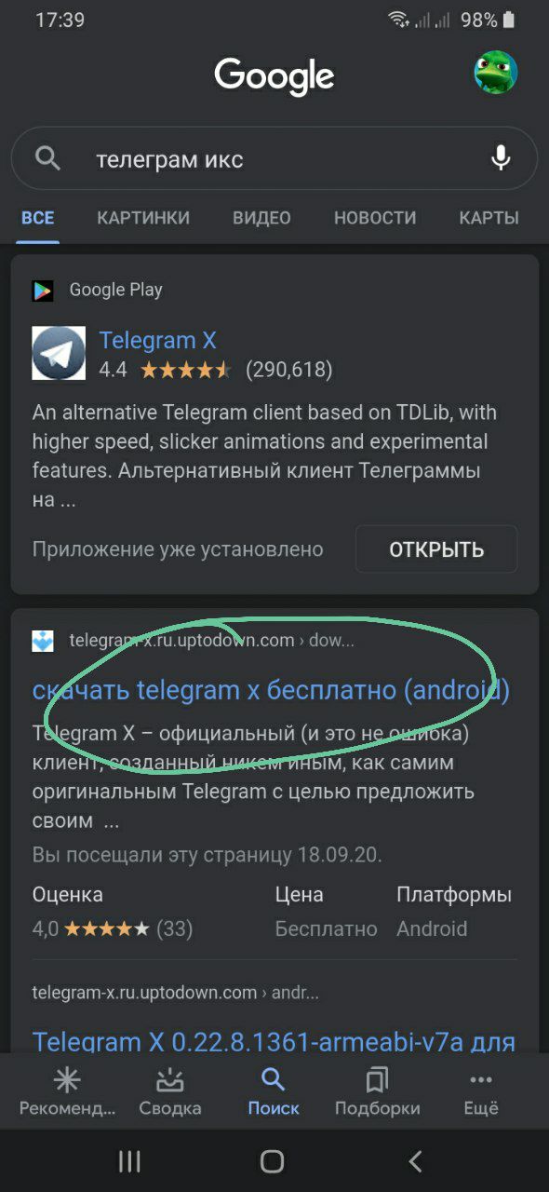Open Подборки bookmarks icon

(377, 1080)
